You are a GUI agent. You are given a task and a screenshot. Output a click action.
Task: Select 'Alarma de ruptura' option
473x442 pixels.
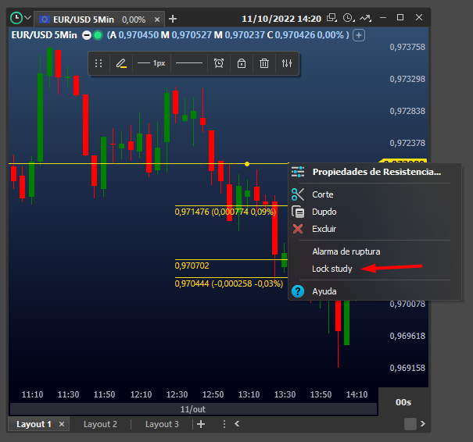tap(346, 251)
